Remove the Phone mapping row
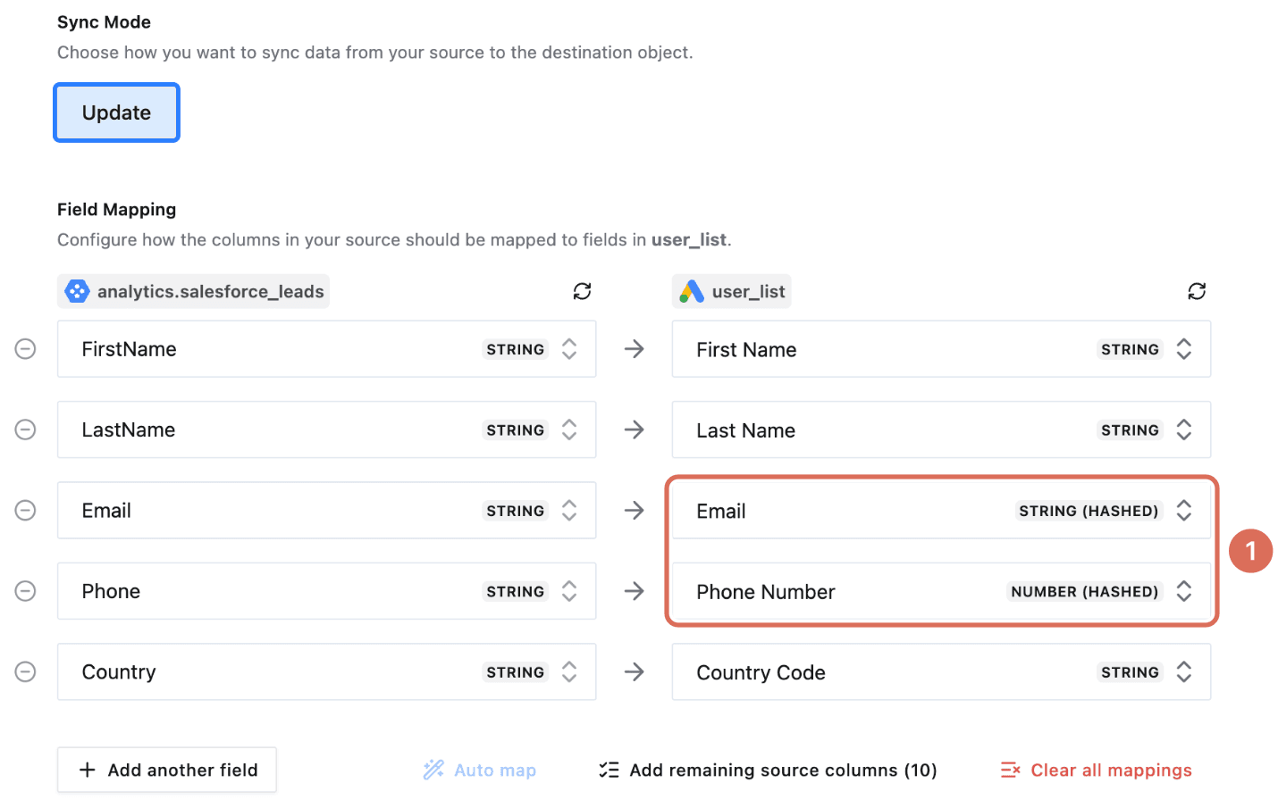 tap(25, 591)
